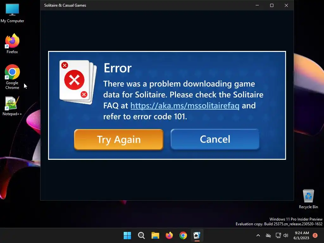Click the 'Error' heading text
The height and width of the screenshot is (243, 324).
pos(118,68)
